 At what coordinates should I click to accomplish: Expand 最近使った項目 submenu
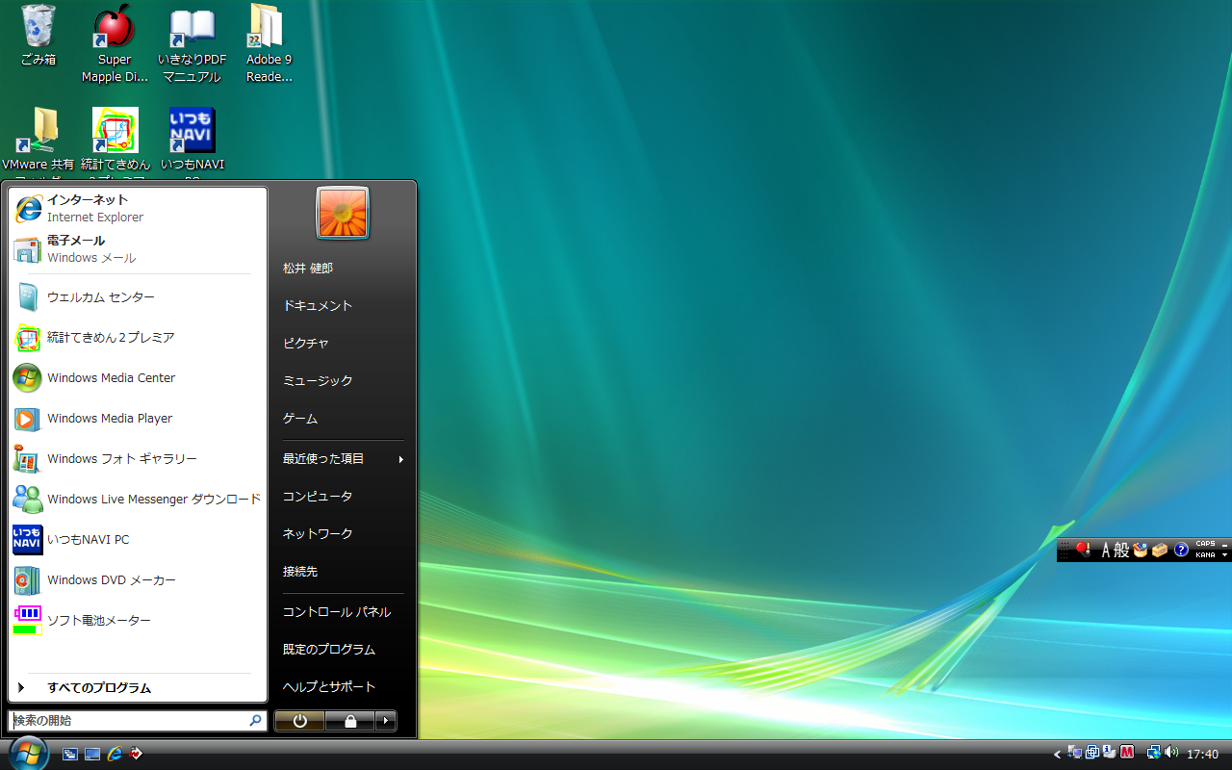pyautogui.click(x=343, y=459)
